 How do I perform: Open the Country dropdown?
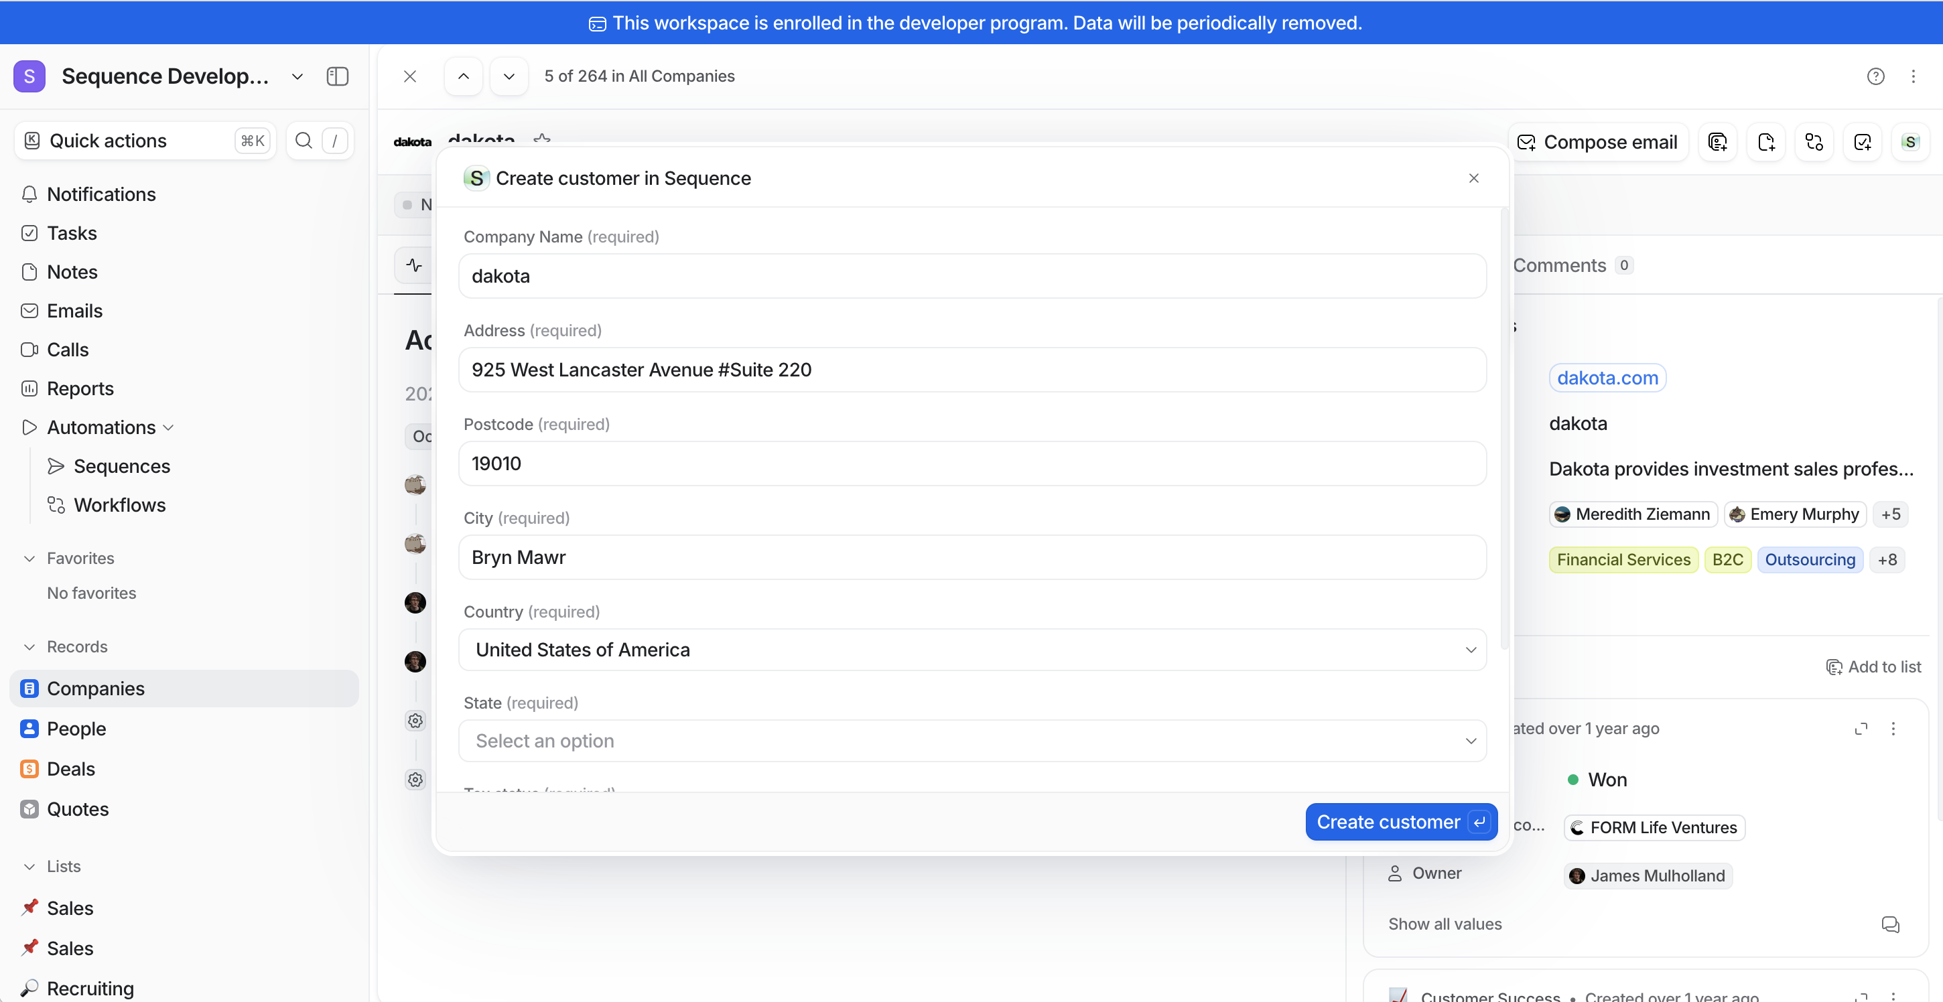click(x=972, y=650)
